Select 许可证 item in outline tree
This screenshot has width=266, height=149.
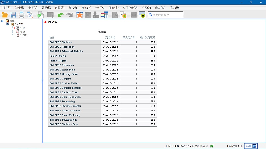[24, 35]
